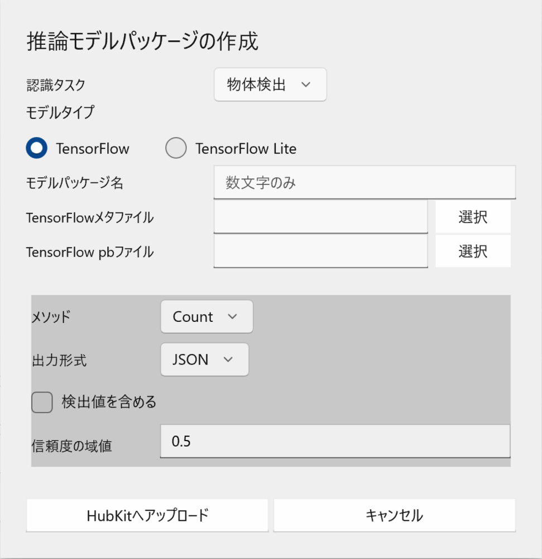Enable the 検出値を含める checkbox
Screen dimensions: 542x559
click(x=42, y=402)
